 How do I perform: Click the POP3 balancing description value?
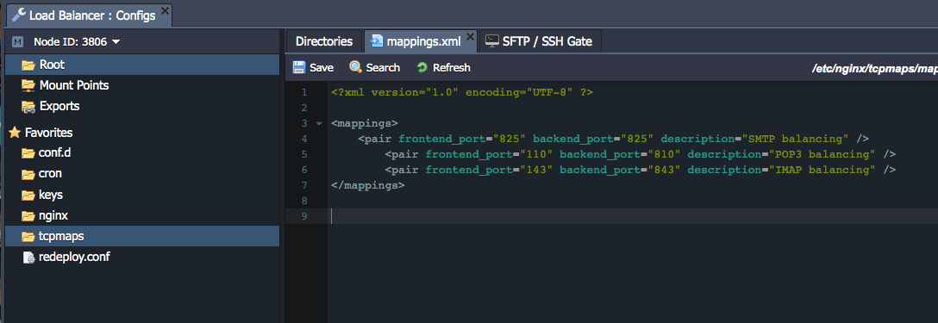[x=822, y=154]
